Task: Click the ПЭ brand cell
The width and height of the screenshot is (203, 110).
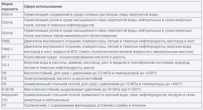Action: coord(12,78)
